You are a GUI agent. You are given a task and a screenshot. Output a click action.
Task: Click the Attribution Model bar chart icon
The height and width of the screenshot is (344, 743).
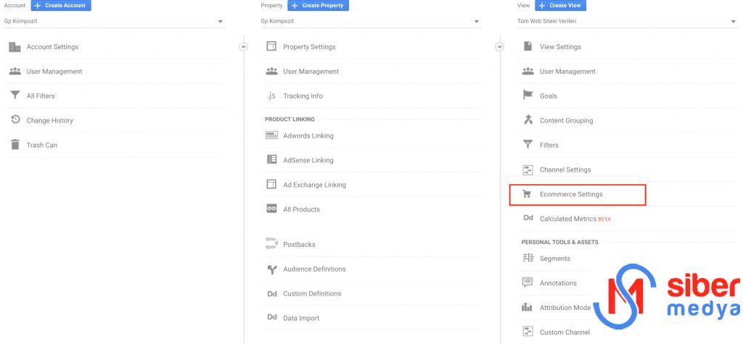[x=527, y=308]
